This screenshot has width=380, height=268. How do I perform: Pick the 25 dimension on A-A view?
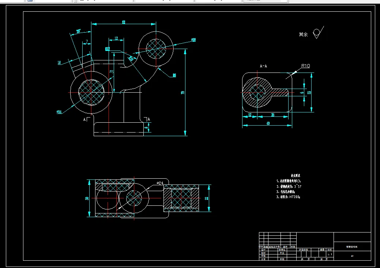pyautogui.click(x=273, y=115)
